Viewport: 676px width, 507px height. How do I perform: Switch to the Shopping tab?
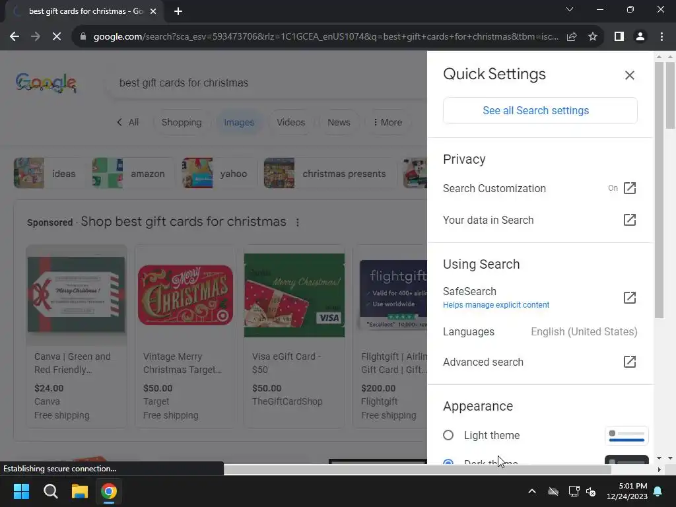182,122
